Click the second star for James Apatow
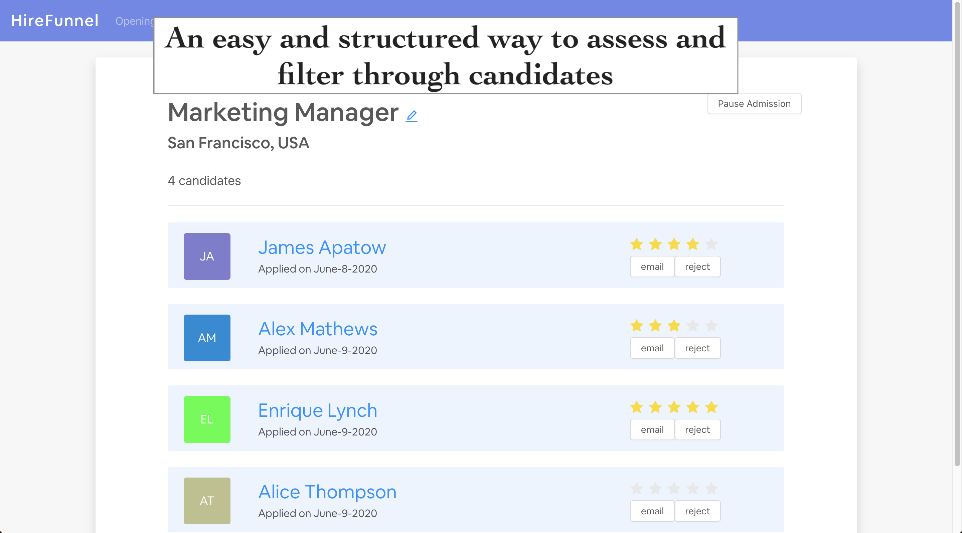The width and height of the screenshot is (962, 533). tap(655, 244)
